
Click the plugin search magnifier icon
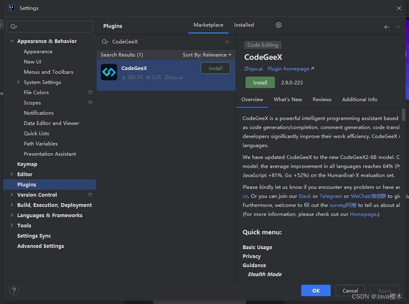(105, 42)
